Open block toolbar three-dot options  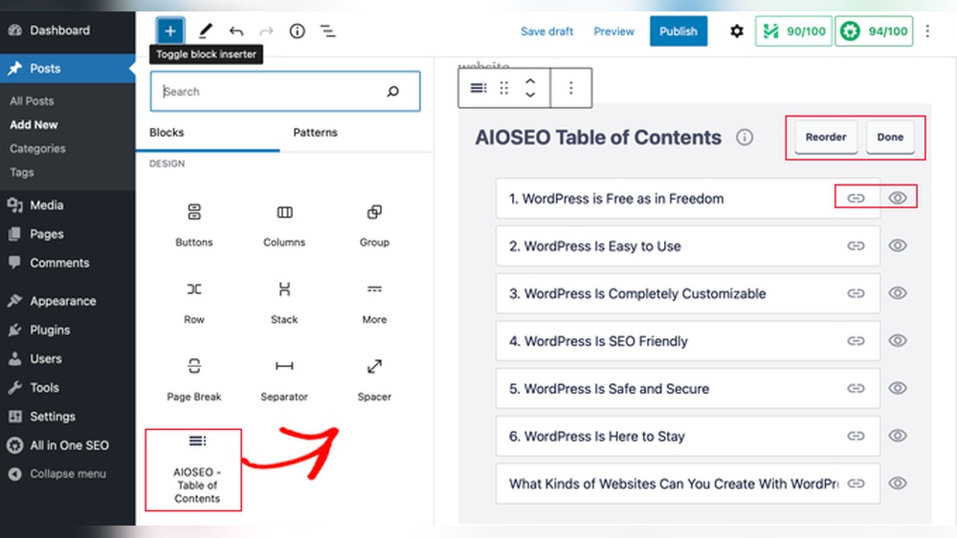pos(571,88)
